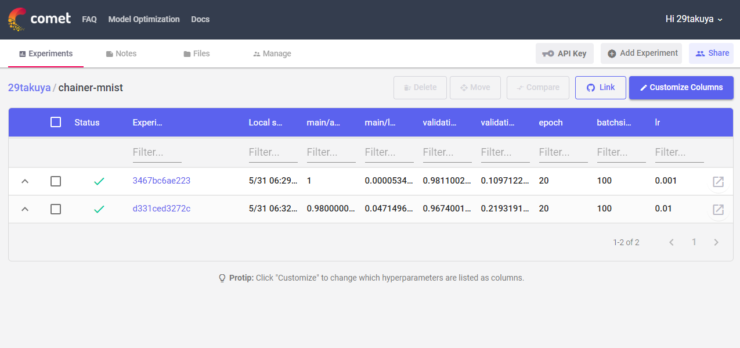Select the checkbox for experiment 3467bc6ae223
Viewport: 740px width, 348px height.
click(x=56, y=181)
